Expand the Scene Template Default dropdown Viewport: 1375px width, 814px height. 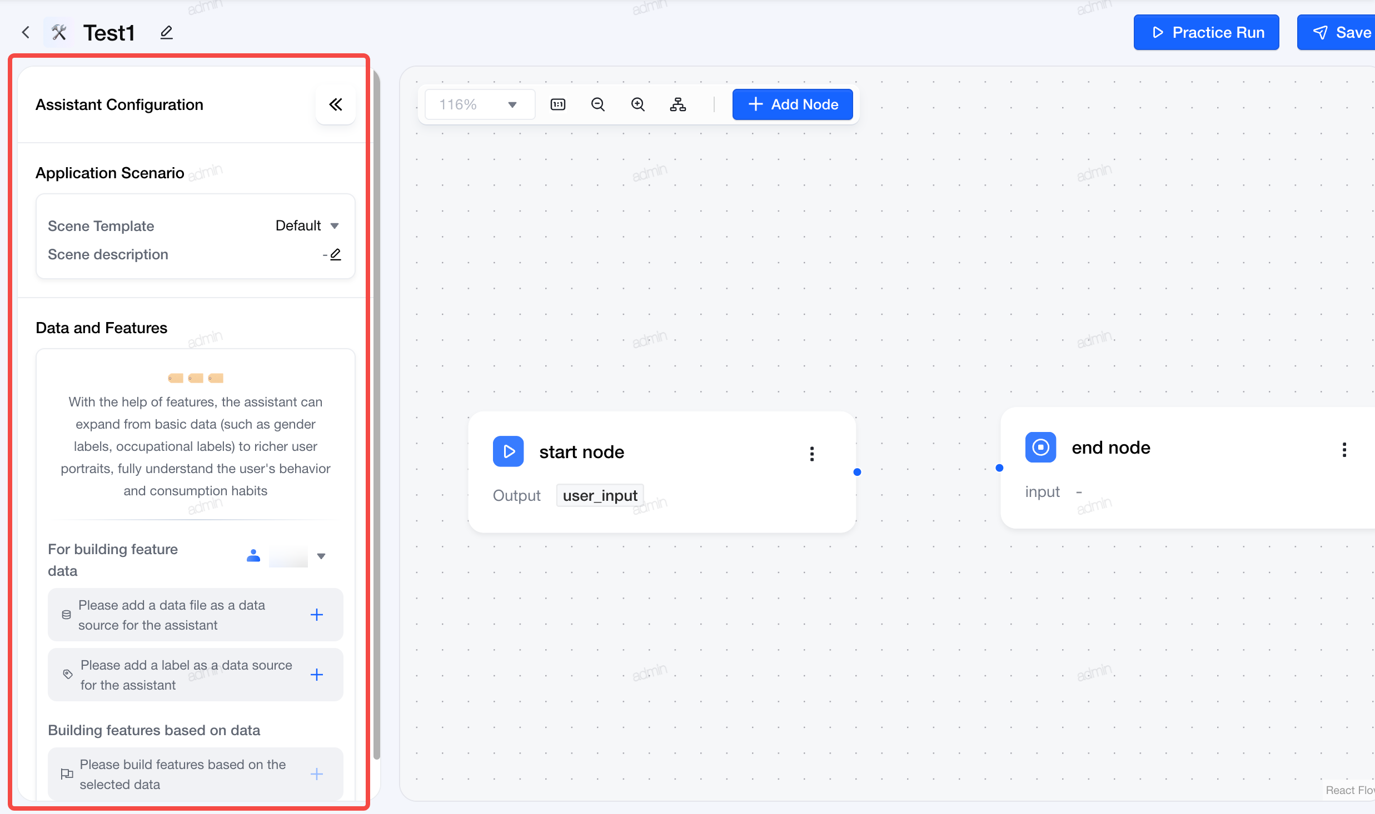tap(307, 225)
